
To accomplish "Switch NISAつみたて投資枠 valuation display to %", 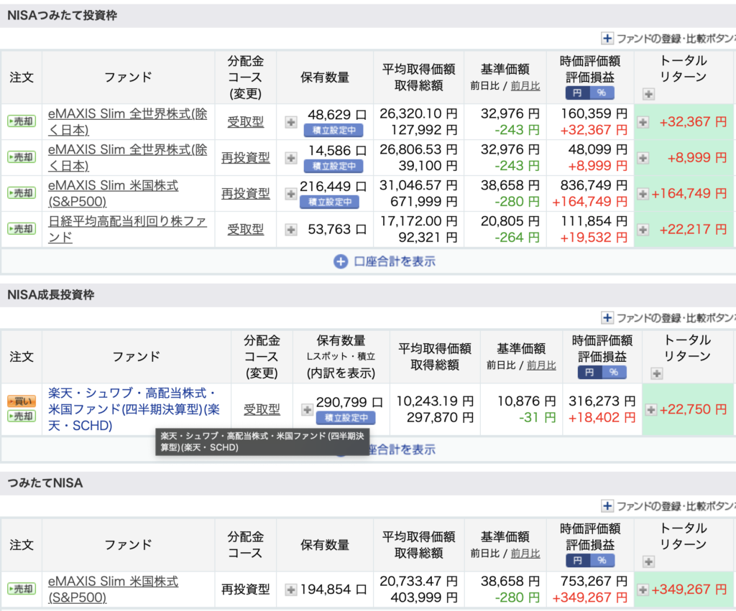I will pos(602,93).
